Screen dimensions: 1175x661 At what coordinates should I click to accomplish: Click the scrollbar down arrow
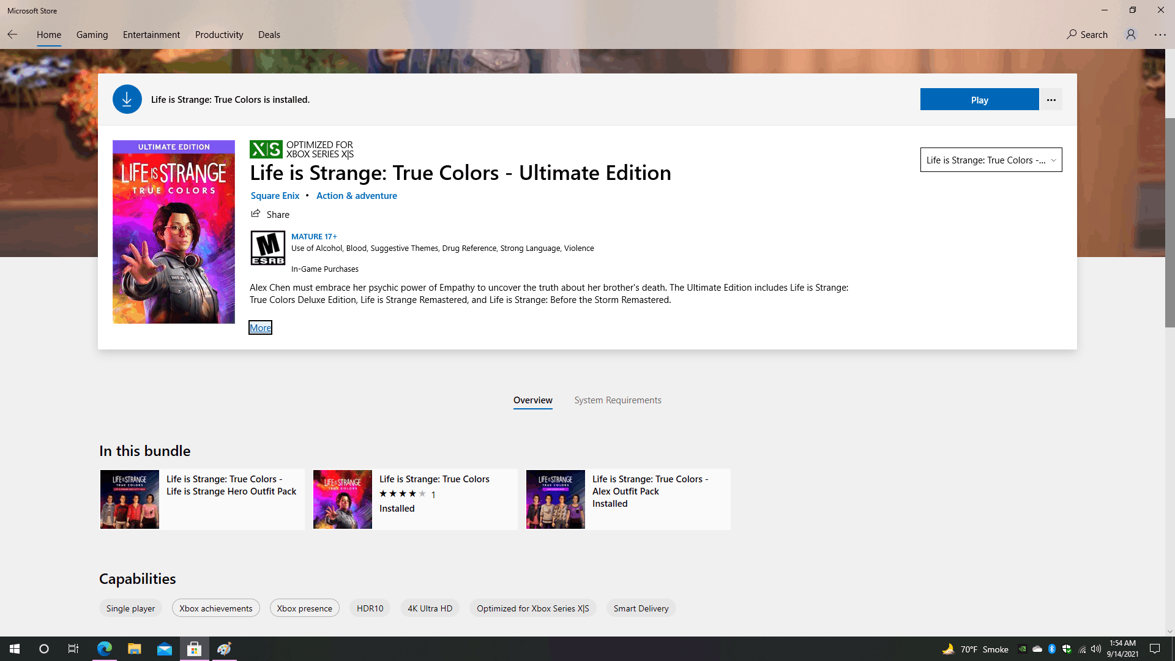[x=1169, y=632]
